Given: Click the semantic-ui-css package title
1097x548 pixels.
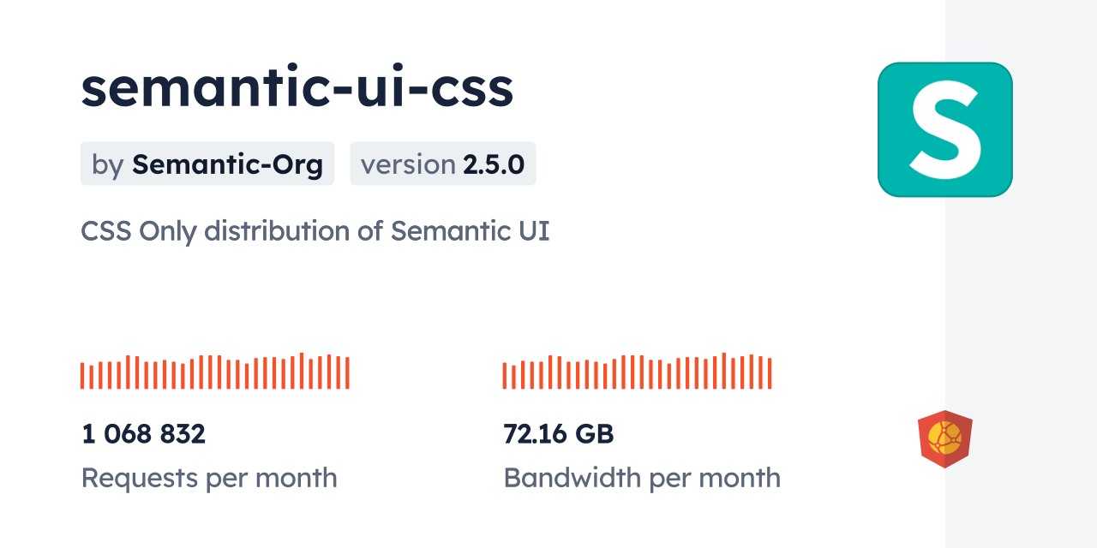Looking at the screenshot, I should tap(297, 87).
